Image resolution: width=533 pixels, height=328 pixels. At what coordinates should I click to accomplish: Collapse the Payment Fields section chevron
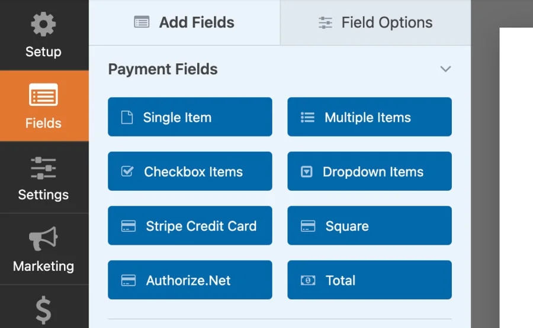point(445,69)
